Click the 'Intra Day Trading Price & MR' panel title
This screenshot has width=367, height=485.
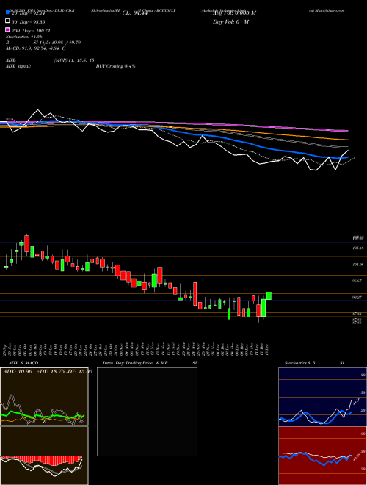click(x=135, y=363)
